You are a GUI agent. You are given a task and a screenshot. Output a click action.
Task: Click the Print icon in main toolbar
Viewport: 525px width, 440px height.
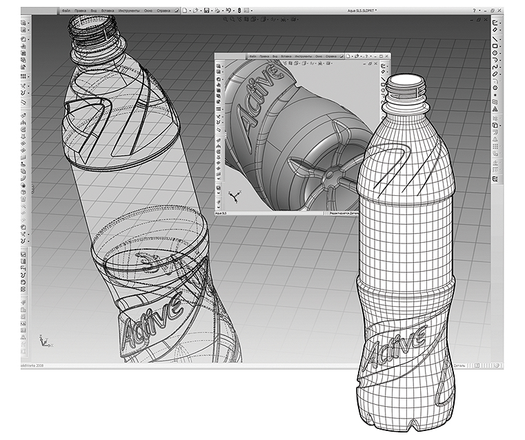click(x=217, y=10)
